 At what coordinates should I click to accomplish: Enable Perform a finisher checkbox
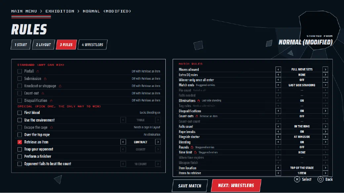click(x=20, y=156)
